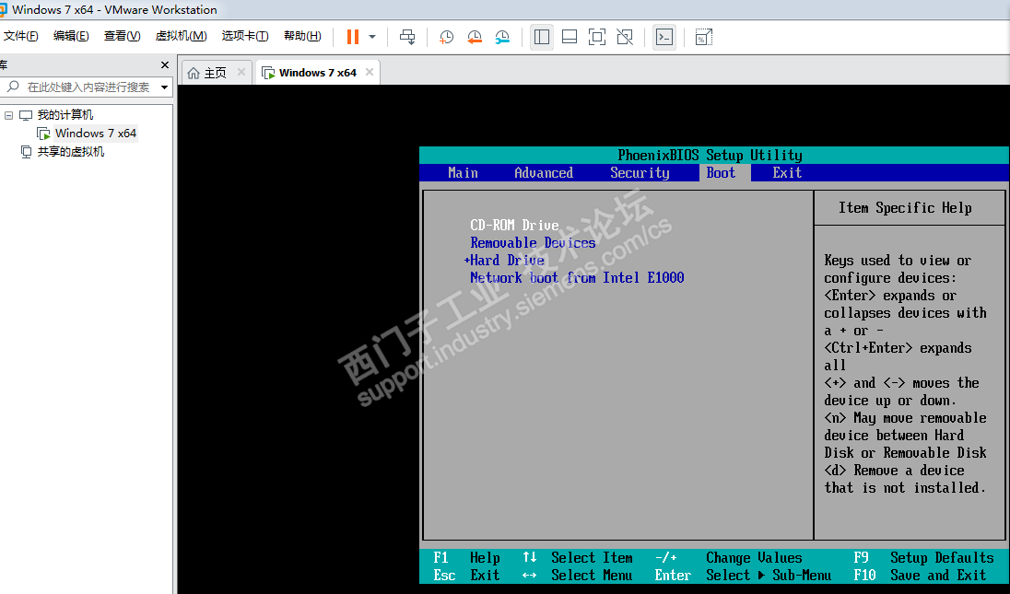
Task: Open the 编辑(E) menu
Action: pos(71,36)
